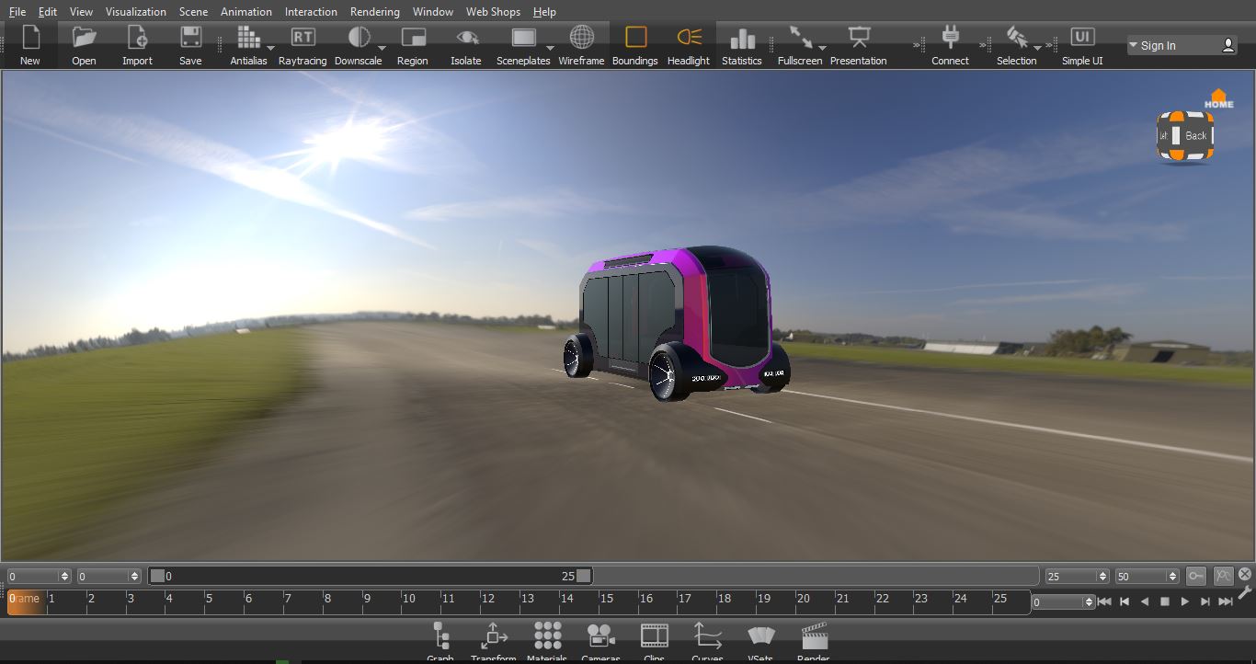Expand the Antialias dropdown arrow

270,48
